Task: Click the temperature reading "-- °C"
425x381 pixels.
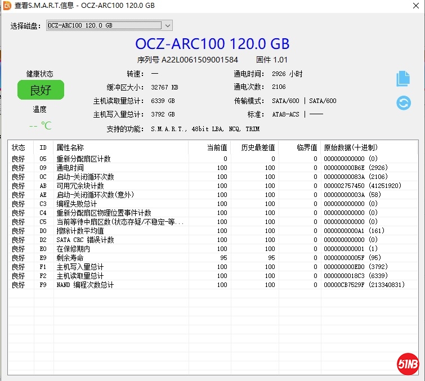Action: [x=40, y=126]
